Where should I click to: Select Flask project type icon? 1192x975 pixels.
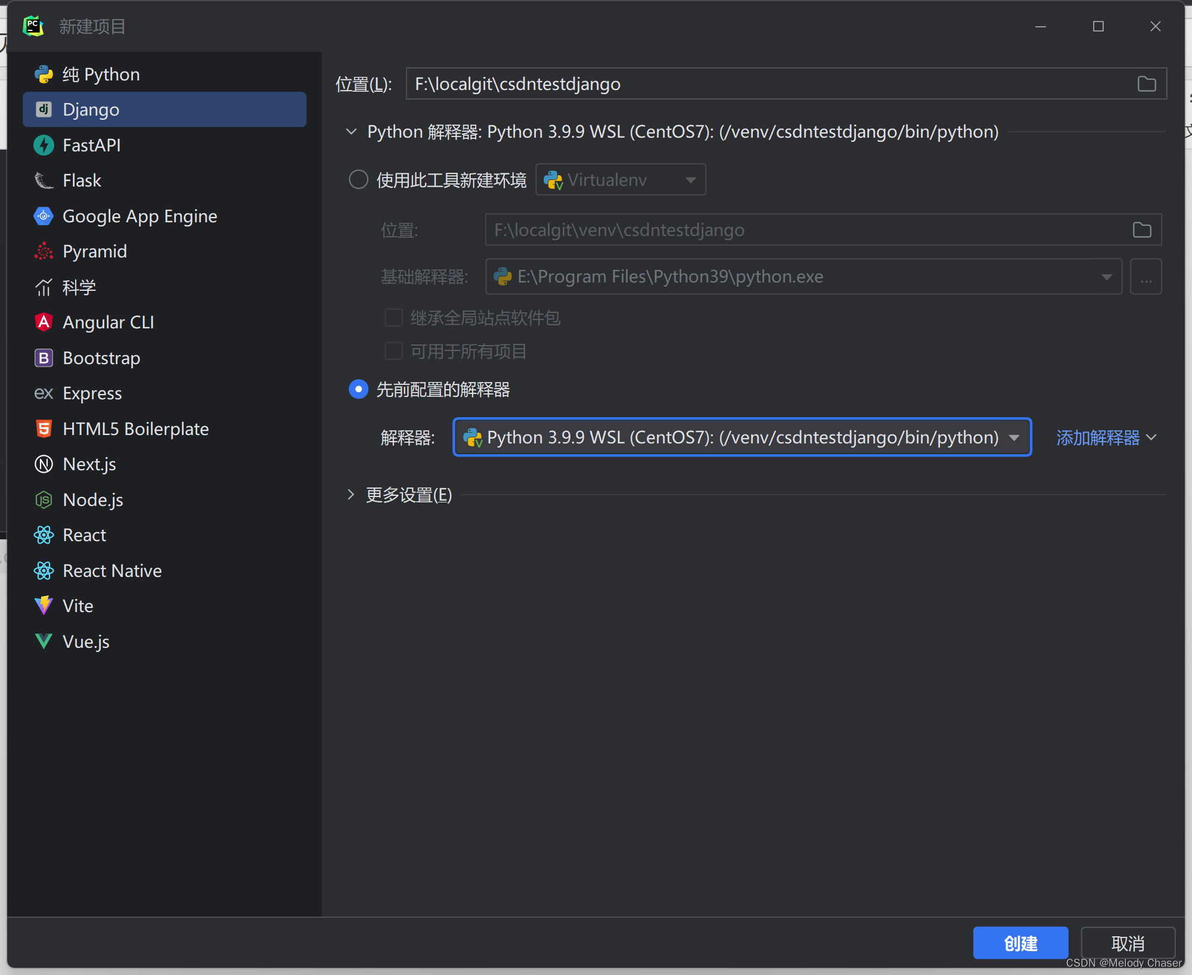(44, 180)
